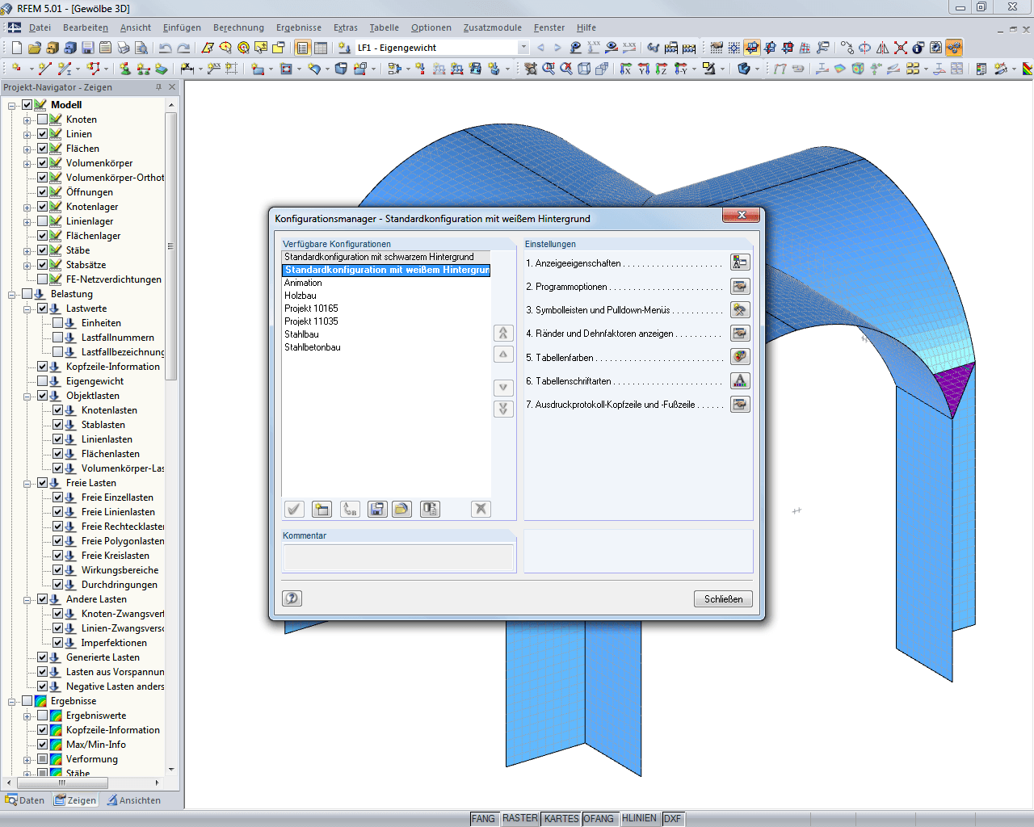Open the Ergebnisse menu
The image size is (1034, 827).
pos(299,27)
